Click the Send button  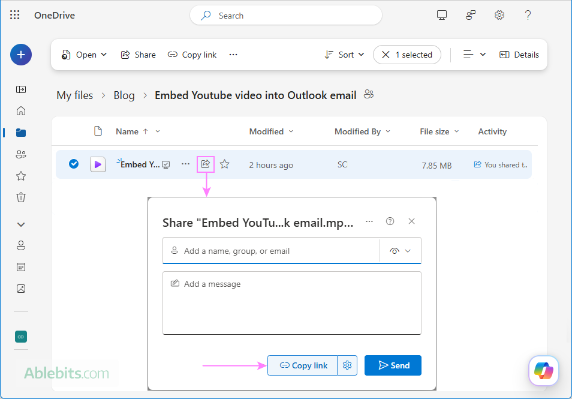pyautogui.click(x=393, y=365)
